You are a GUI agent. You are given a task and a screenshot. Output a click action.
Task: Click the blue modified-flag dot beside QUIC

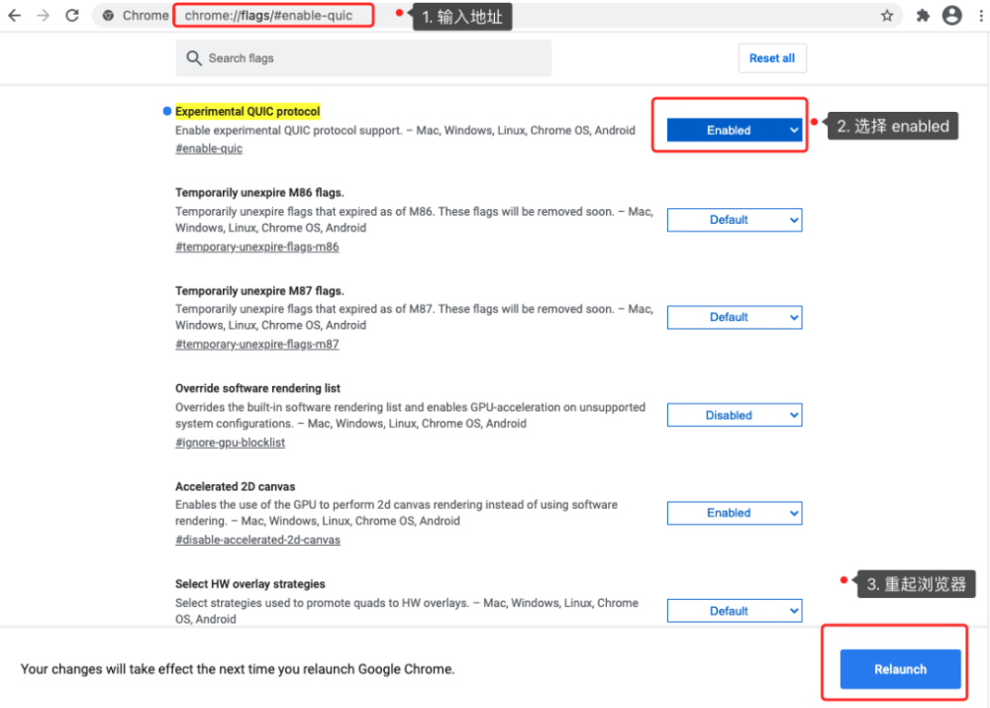point(167,111)
